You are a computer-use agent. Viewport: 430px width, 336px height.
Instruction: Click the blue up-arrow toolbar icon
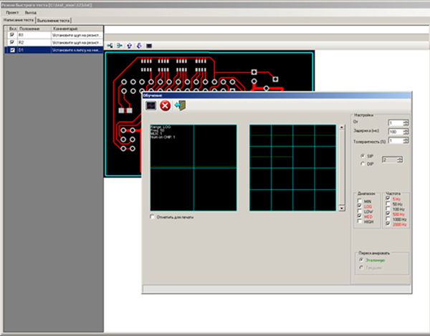pos(129,45)
